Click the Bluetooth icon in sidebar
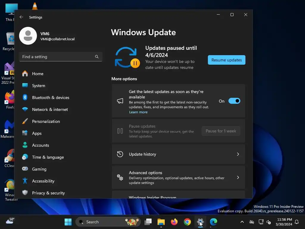Image resolution: width=305 pixels, height=229 pixels. [x=25, y=98]
